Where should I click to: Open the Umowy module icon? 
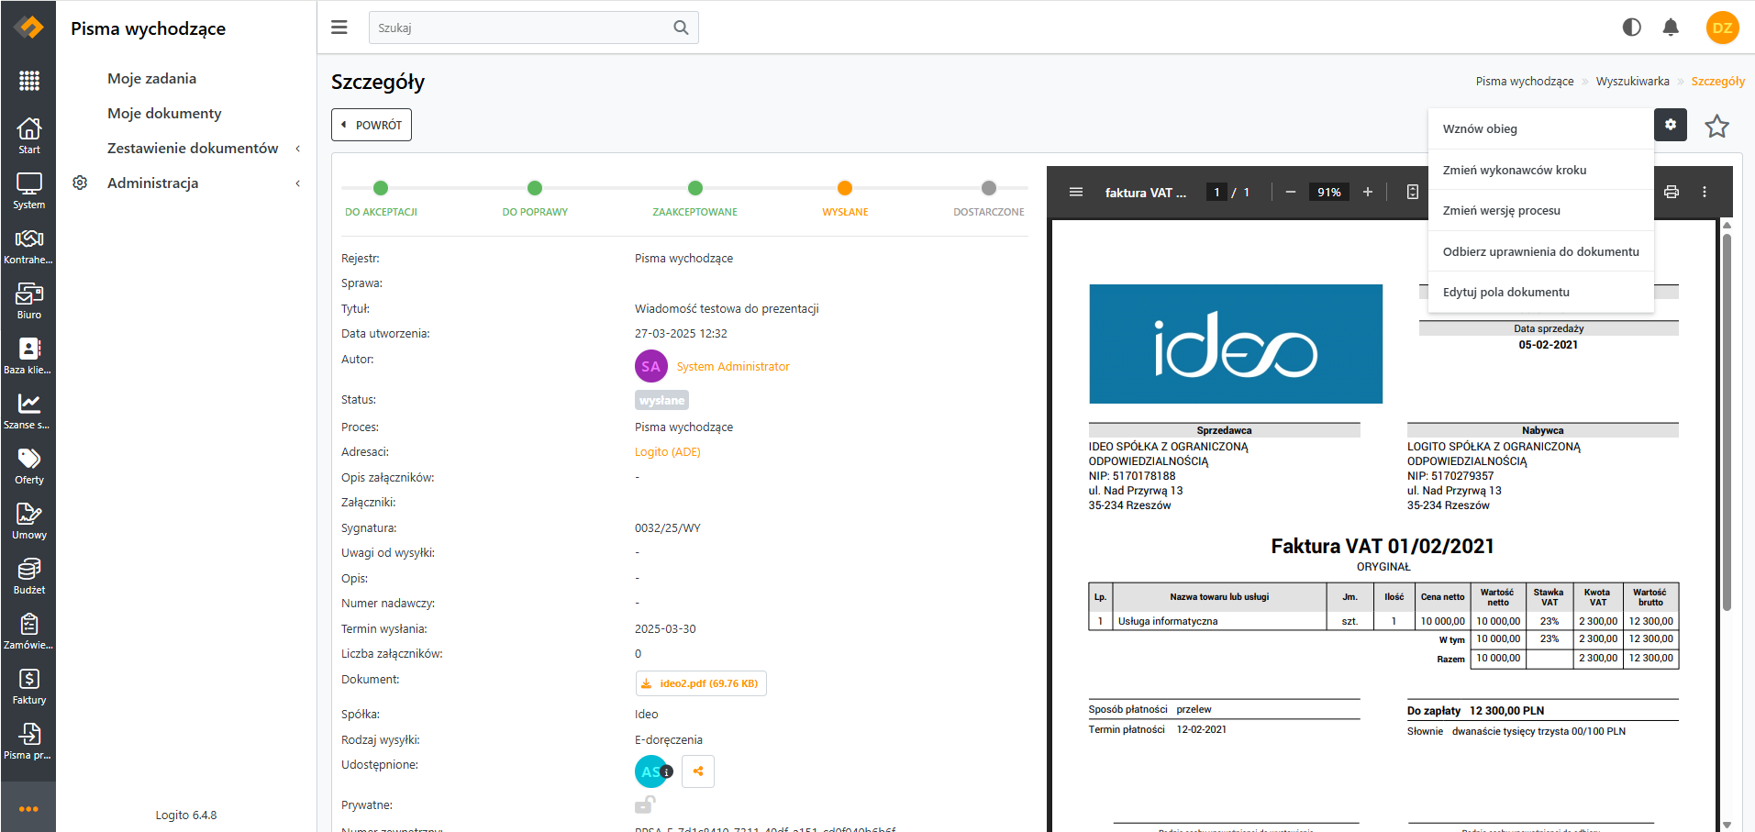point(28,520)
